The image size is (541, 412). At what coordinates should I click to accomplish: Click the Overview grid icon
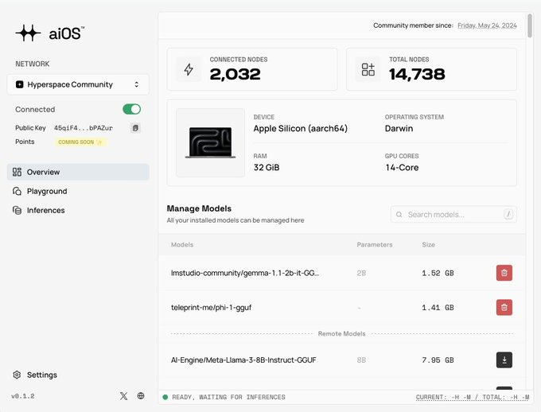(17, 172)
